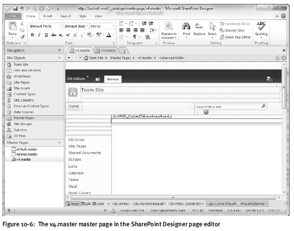This screenshot has width=294, height=231.
Task: Click the numbered list icon
Action: [x=131, y=24]
